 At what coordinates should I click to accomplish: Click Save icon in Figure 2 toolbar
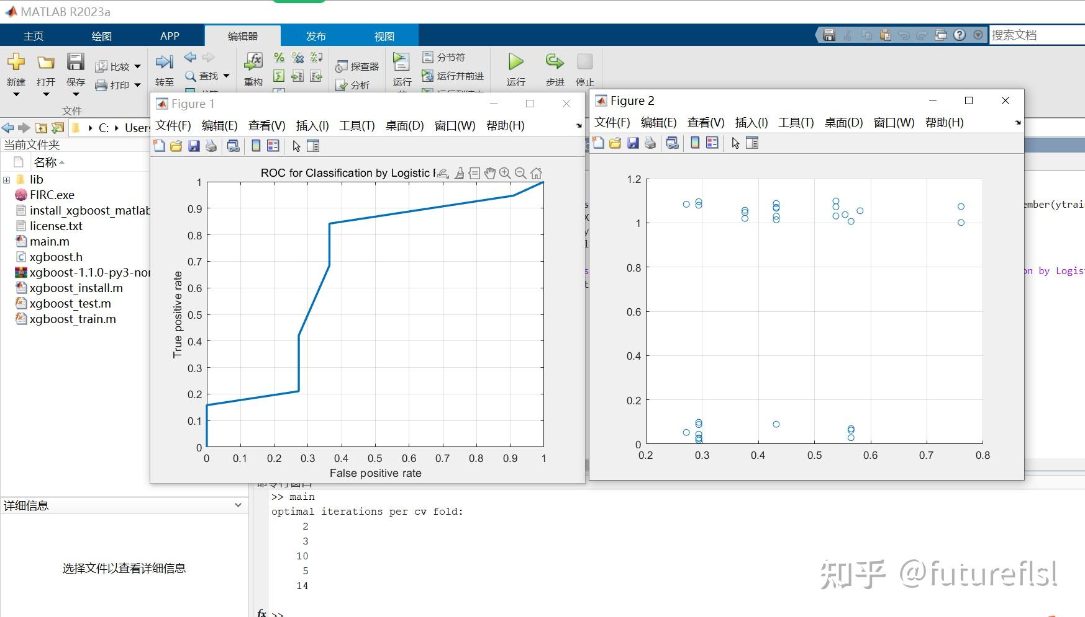633,143
